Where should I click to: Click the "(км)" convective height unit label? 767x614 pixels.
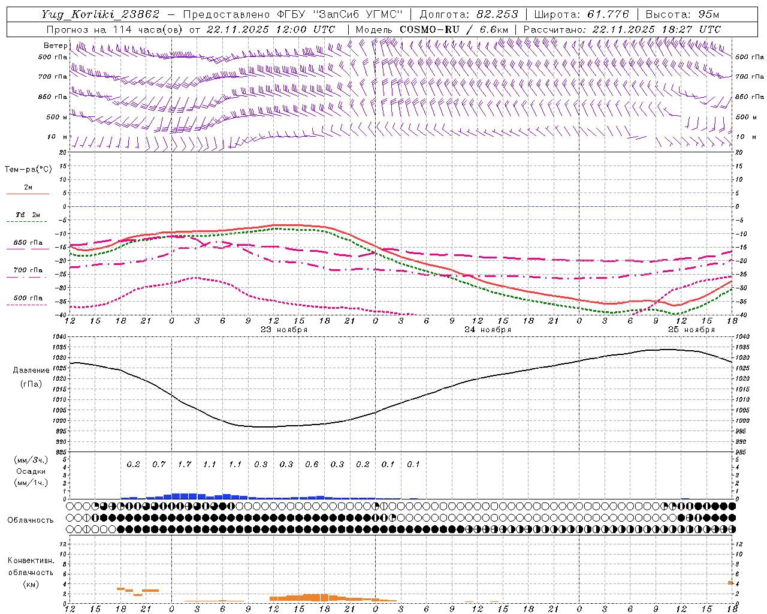pos(31,584)
